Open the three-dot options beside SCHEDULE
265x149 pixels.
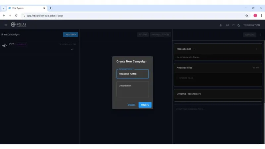(x=261, y=35)
